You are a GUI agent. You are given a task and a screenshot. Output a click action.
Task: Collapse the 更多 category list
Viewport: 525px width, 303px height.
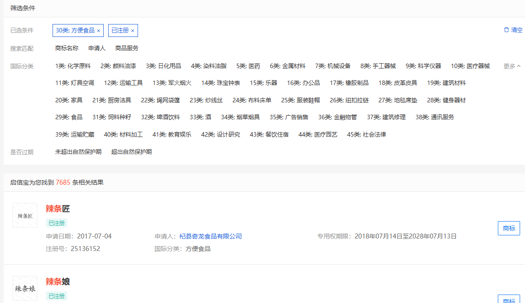pyautogui.click(x=512, y=66)
